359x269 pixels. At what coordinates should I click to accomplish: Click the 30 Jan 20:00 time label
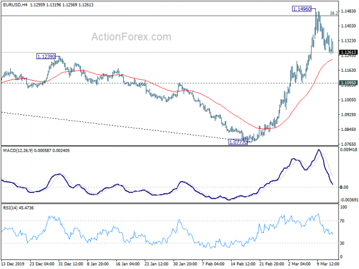(185, 264)
